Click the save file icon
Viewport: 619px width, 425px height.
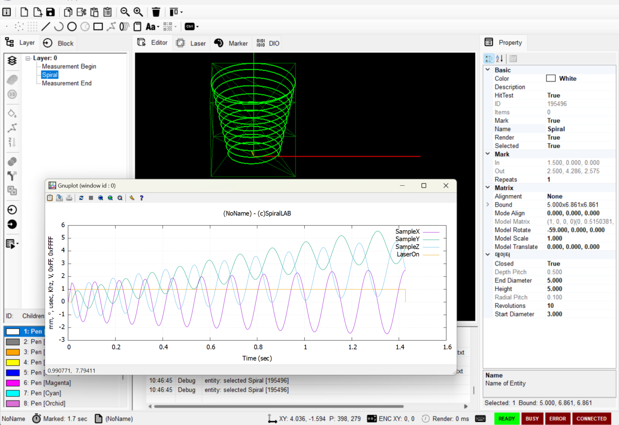click(50, 12)
